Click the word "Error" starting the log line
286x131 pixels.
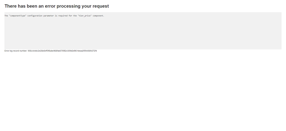7,51
